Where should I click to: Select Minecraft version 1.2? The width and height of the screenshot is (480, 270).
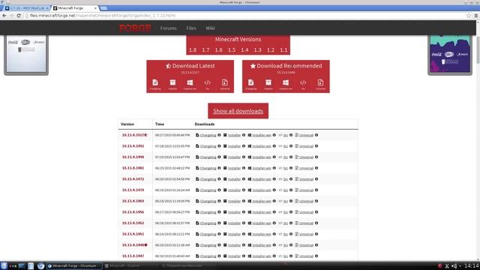pyautogui.click(x=271, y=50)
